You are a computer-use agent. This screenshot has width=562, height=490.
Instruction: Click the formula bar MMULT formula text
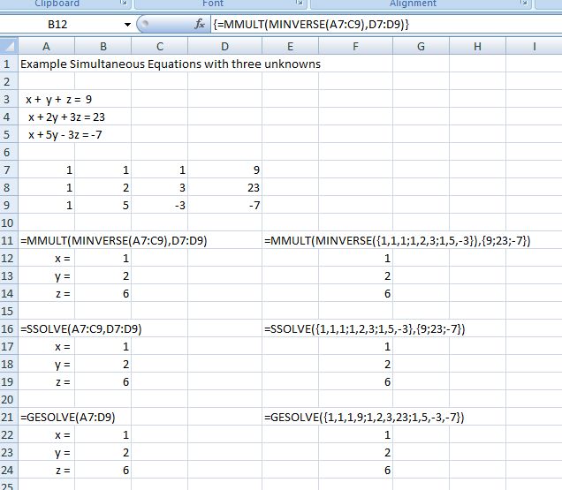[x=311, y=25]
